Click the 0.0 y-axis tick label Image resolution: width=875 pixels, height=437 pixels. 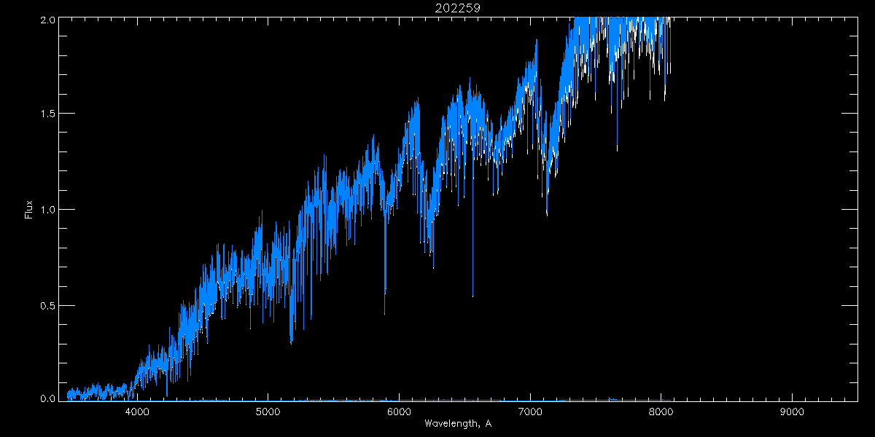[x=47, y=398]
